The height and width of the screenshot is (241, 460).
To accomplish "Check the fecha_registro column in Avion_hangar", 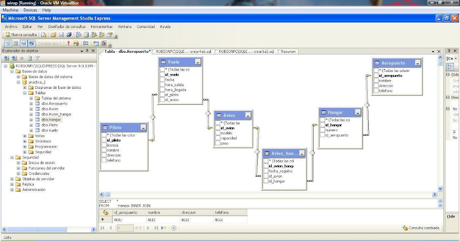I will click(x=266, y=171).
